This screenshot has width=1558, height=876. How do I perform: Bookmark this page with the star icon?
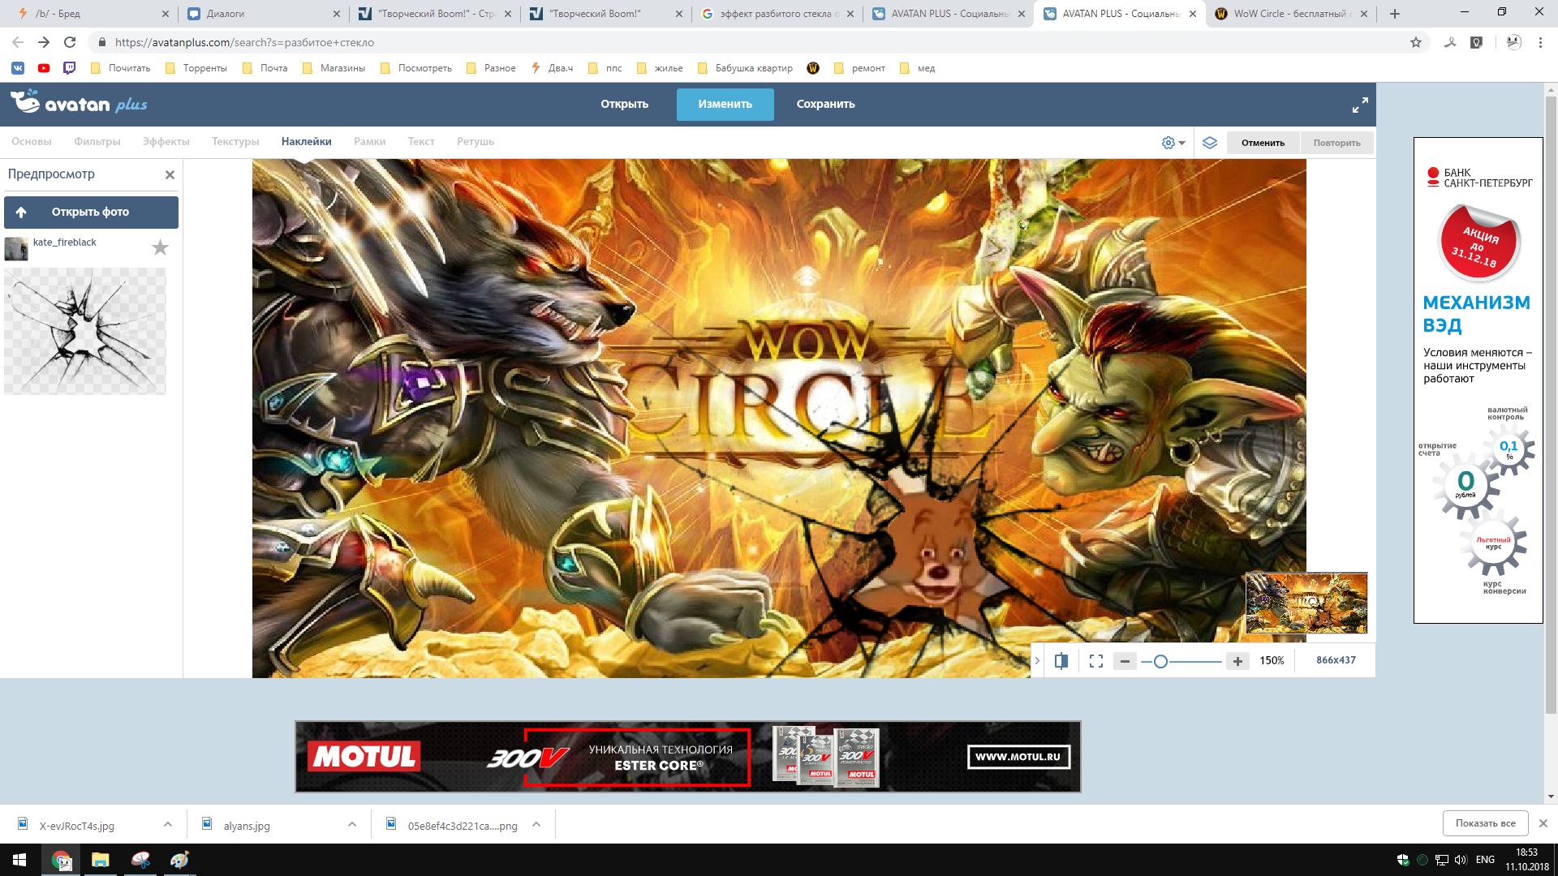pyautogui.click(x=1416, y=42)
